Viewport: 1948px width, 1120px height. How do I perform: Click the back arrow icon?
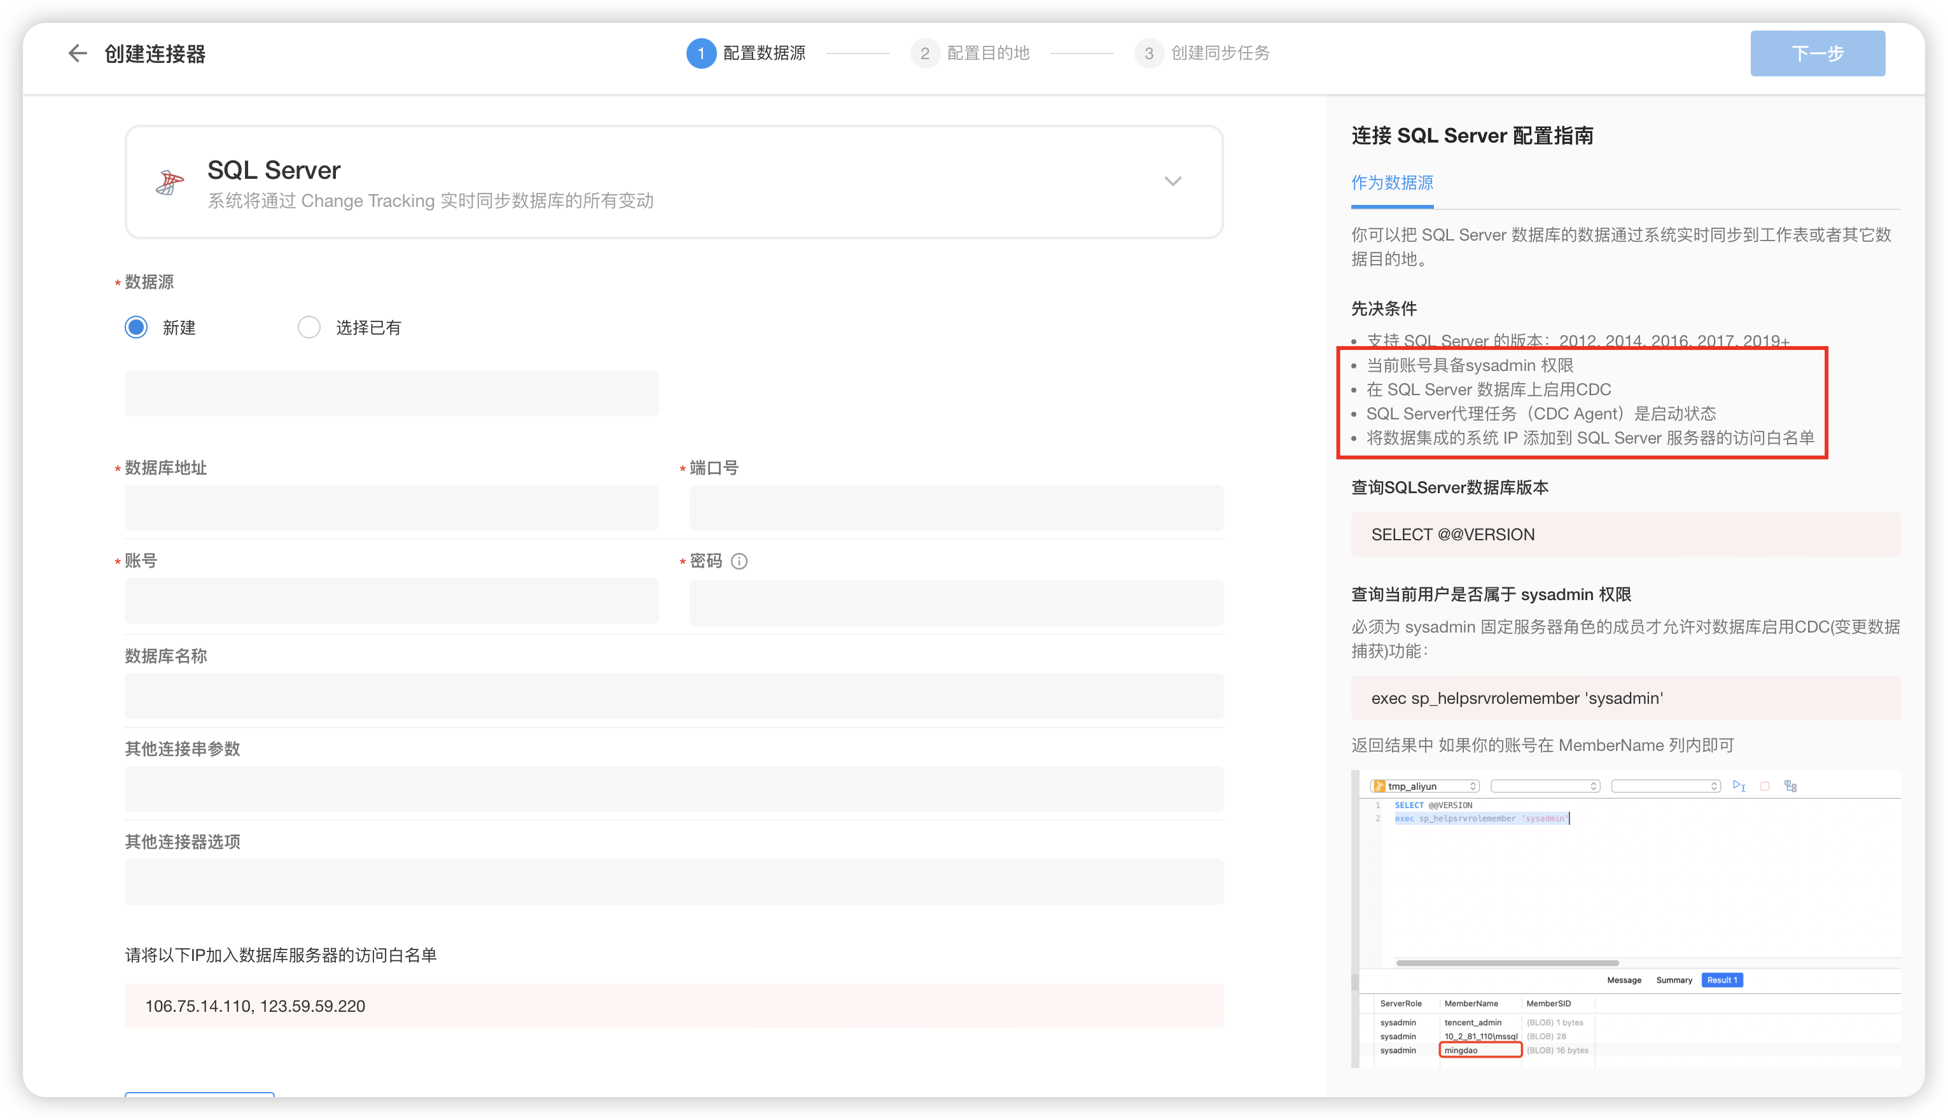77,53
